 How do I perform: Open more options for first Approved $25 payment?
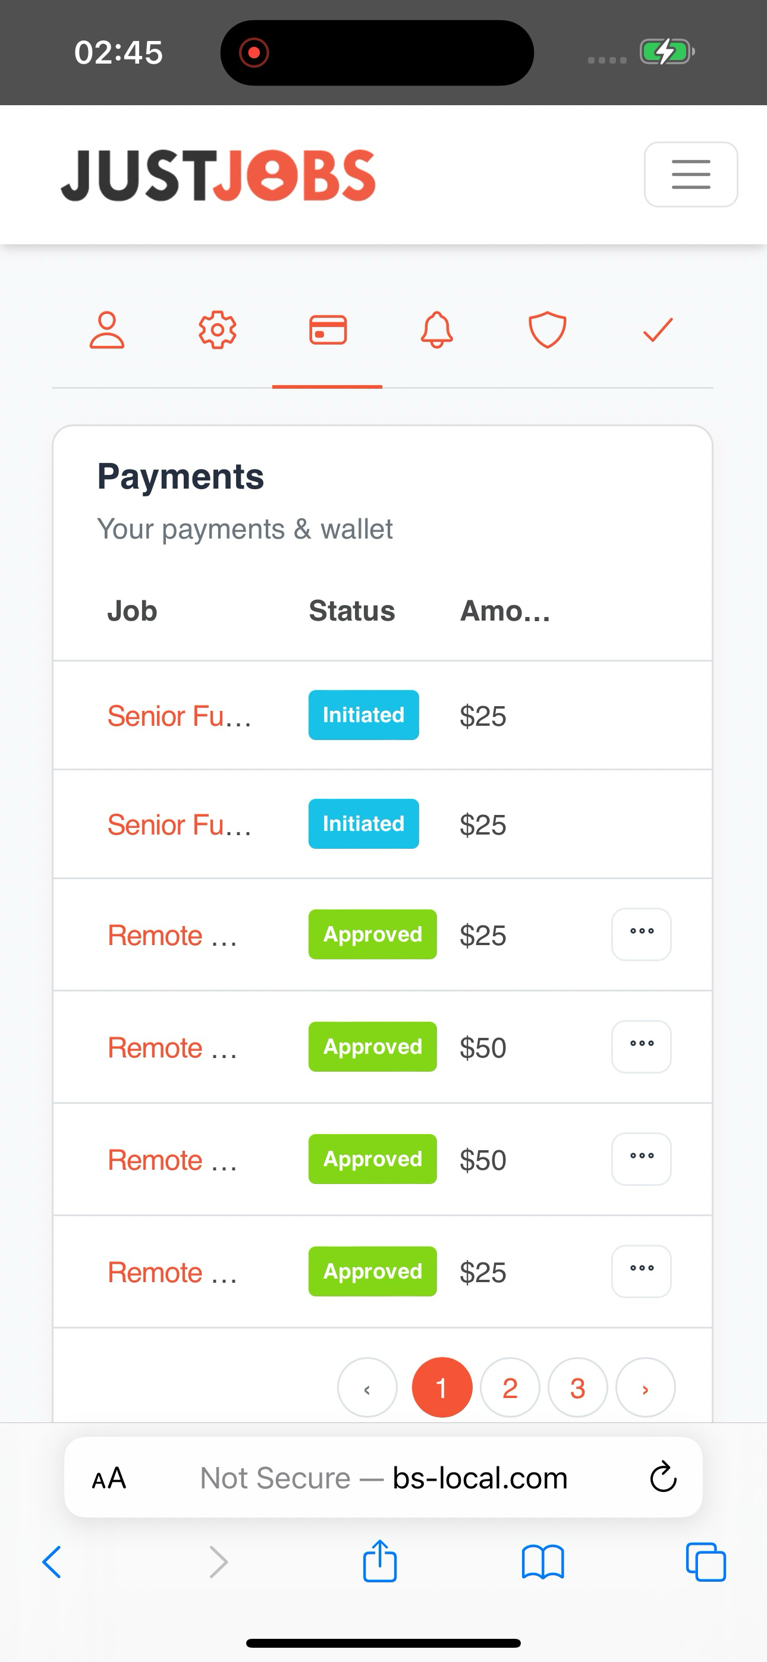[x=641, y=934]
